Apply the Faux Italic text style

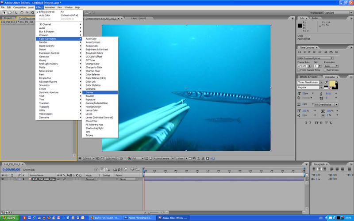[311, 123]
